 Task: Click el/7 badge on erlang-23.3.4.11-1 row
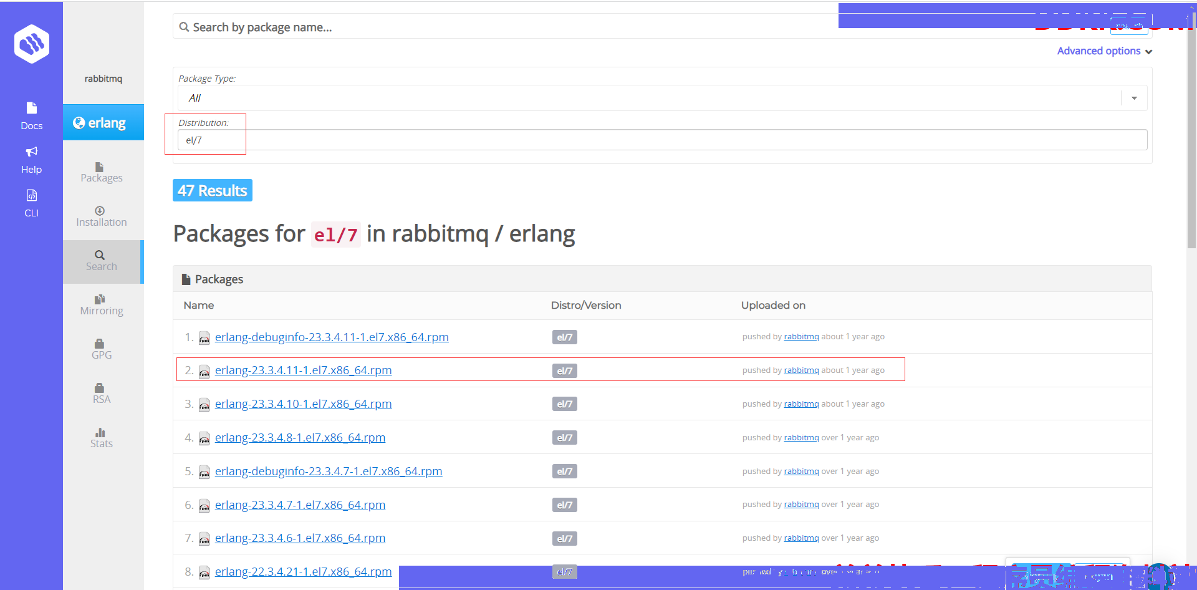565,370
